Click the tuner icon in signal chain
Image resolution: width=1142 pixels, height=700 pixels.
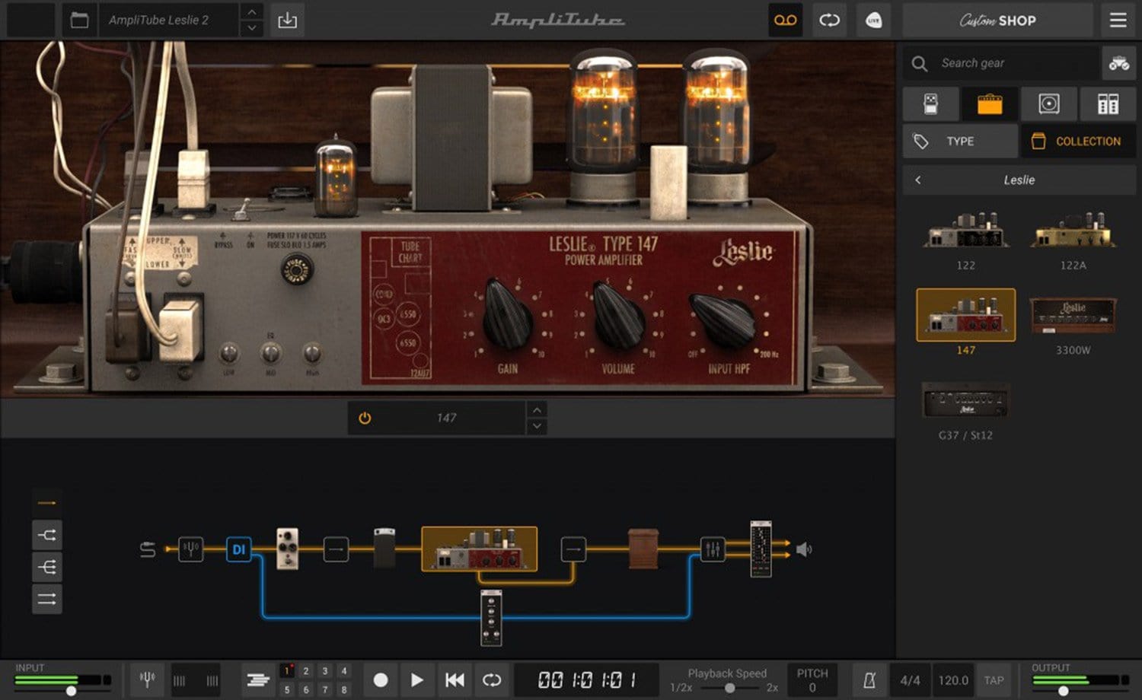tap(190, 549)
